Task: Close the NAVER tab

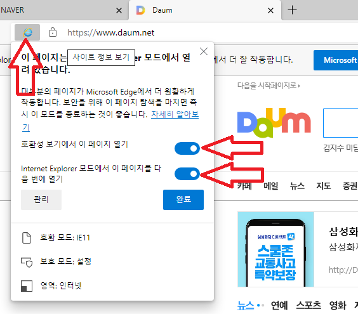Action: [119, 10]
